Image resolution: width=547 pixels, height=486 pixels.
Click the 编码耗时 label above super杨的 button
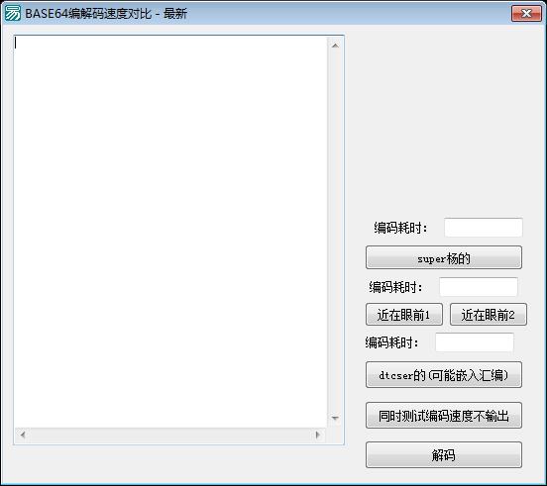pyautogui.click(x=400, y=228)
